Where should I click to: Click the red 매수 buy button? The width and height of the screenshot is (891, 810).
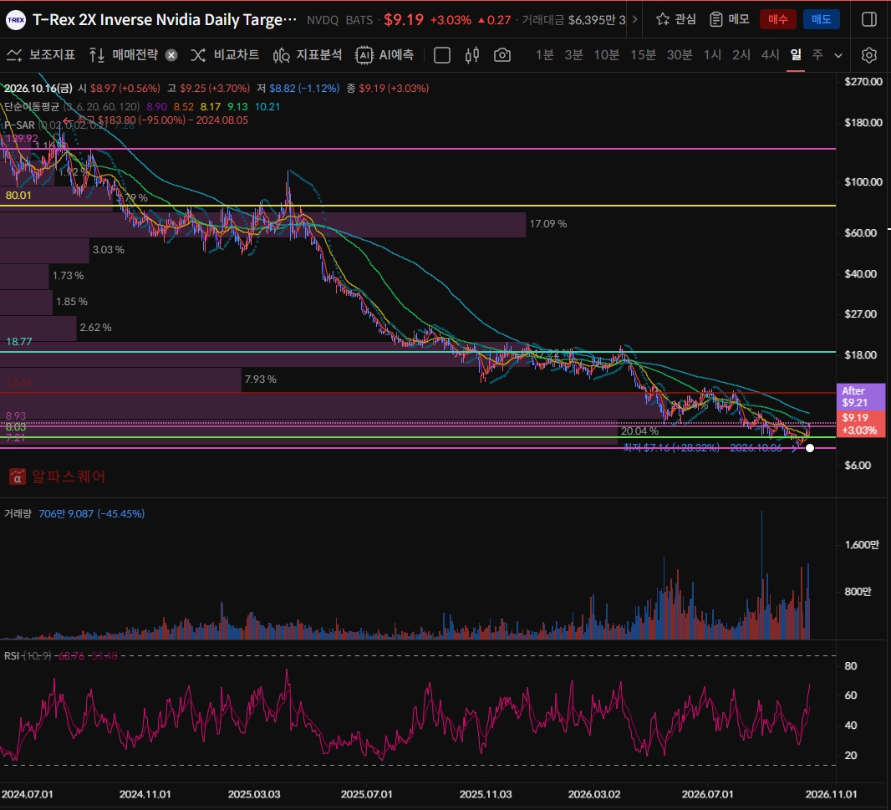coord(778,19)
